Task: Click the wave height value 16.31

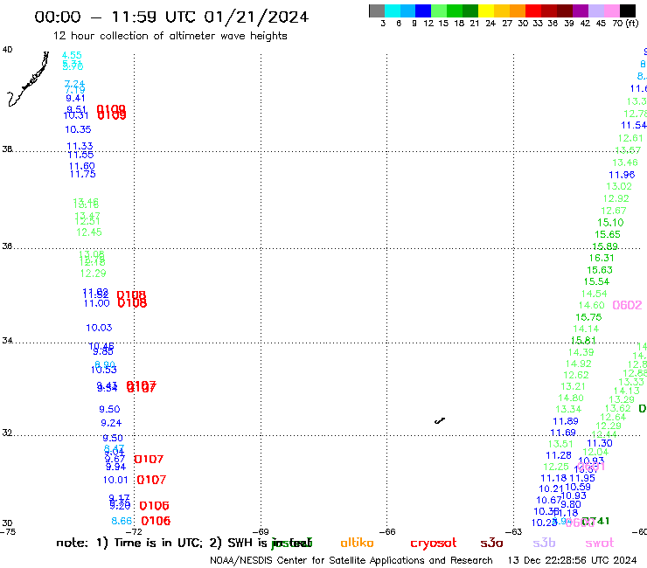Action: [602, 258]
